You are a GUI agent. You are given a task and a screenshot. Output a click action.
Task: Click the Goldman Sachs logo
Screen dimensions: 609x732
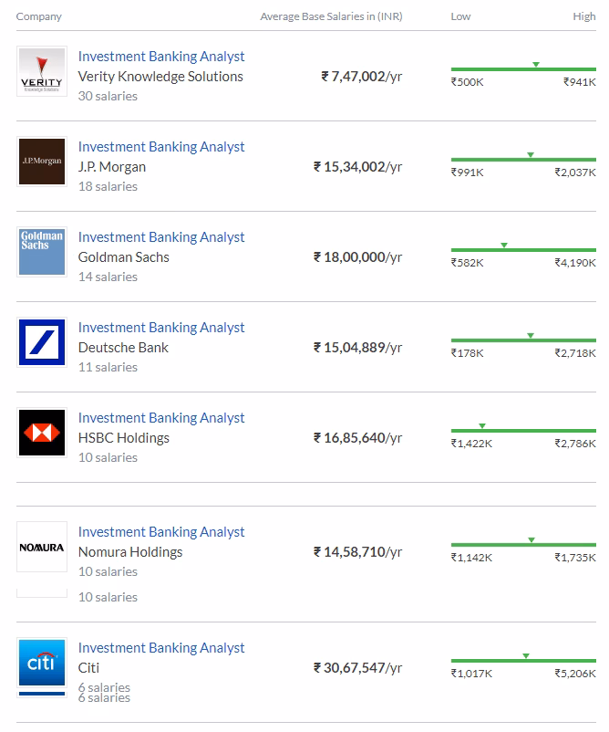tap(43, 251)
